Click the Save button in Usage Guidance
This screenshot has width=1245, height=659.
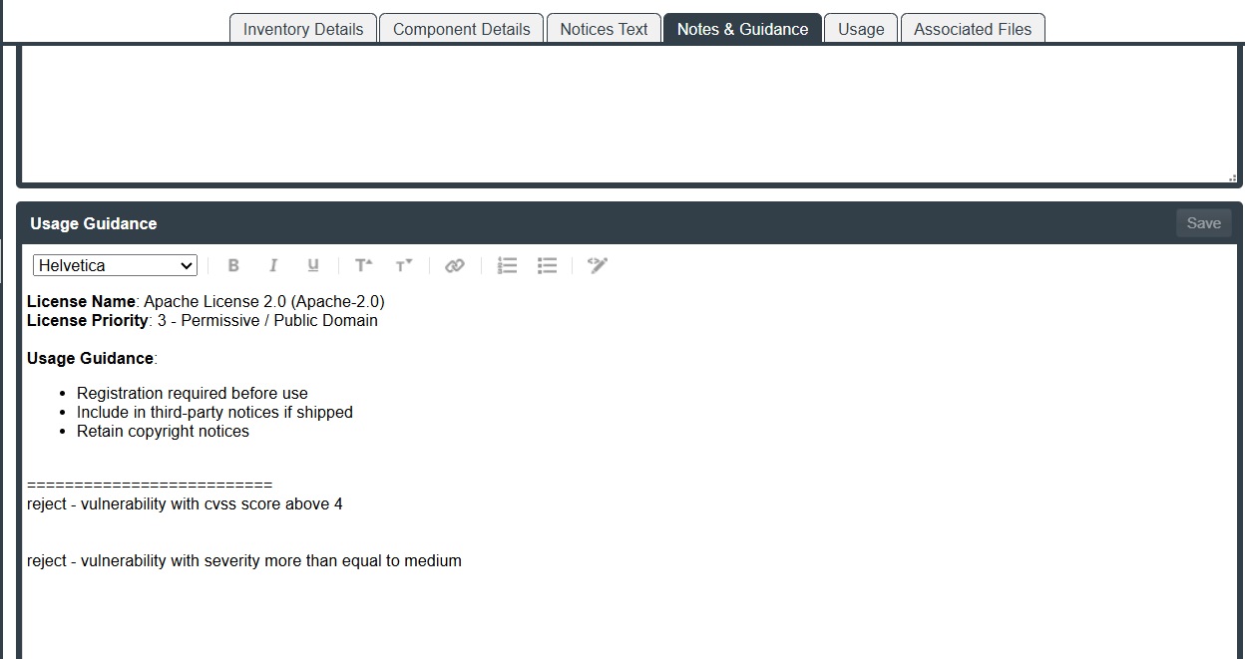pos(1203,223)
